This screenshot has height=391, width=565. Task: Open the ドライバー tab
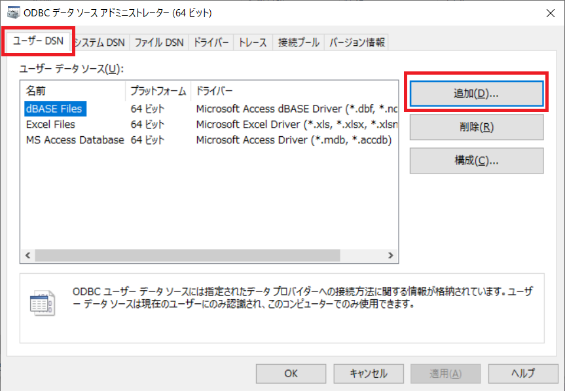coord(211,43)
